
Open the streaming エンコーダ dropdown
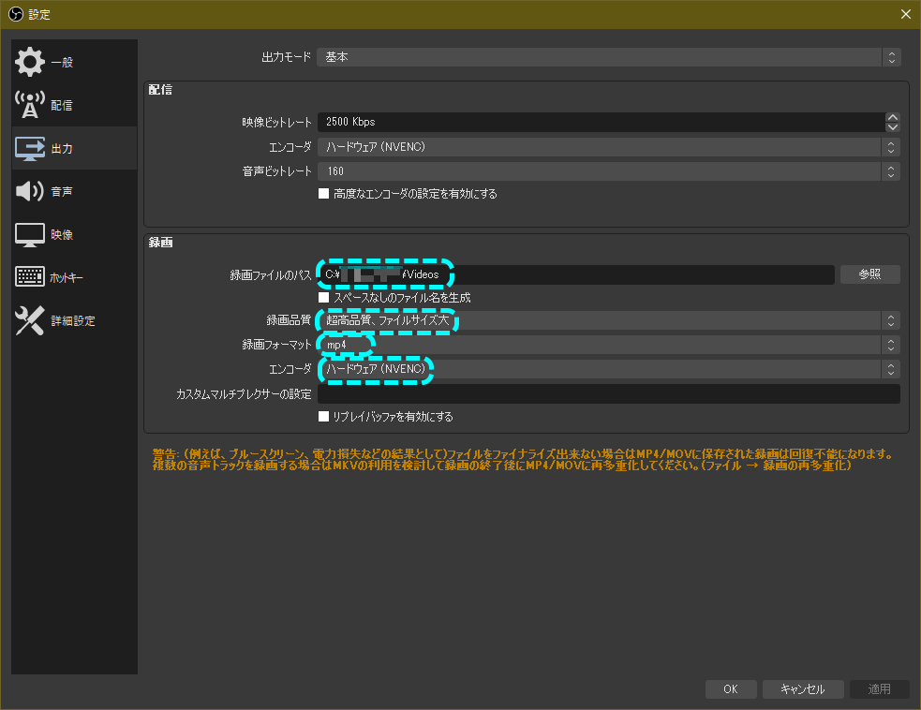coord(608,147)
